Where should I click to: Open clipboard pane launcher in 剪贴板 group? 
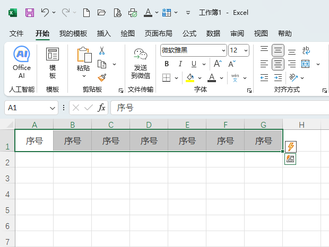coord(121,91)
